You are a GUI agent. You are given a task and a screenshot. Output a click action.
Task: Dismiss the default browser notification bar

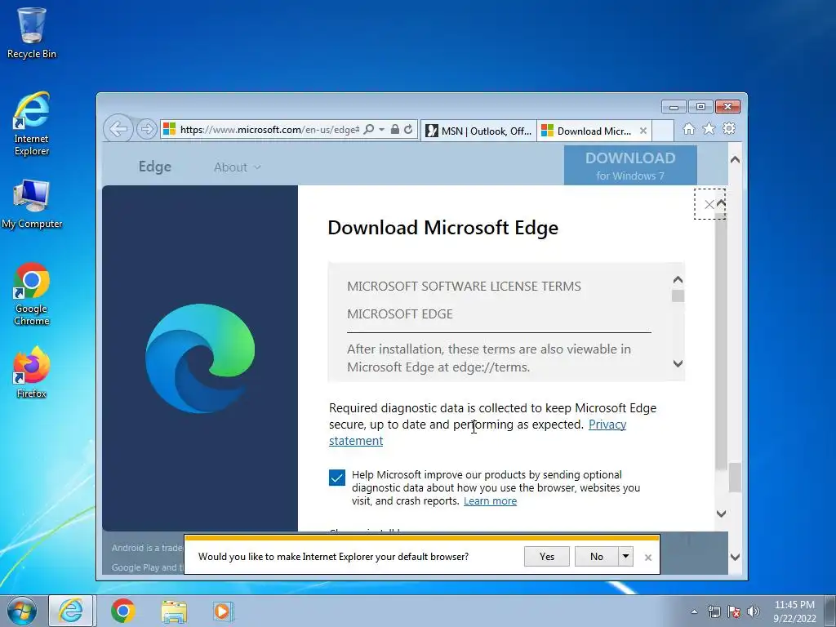(x=647, y=557)
